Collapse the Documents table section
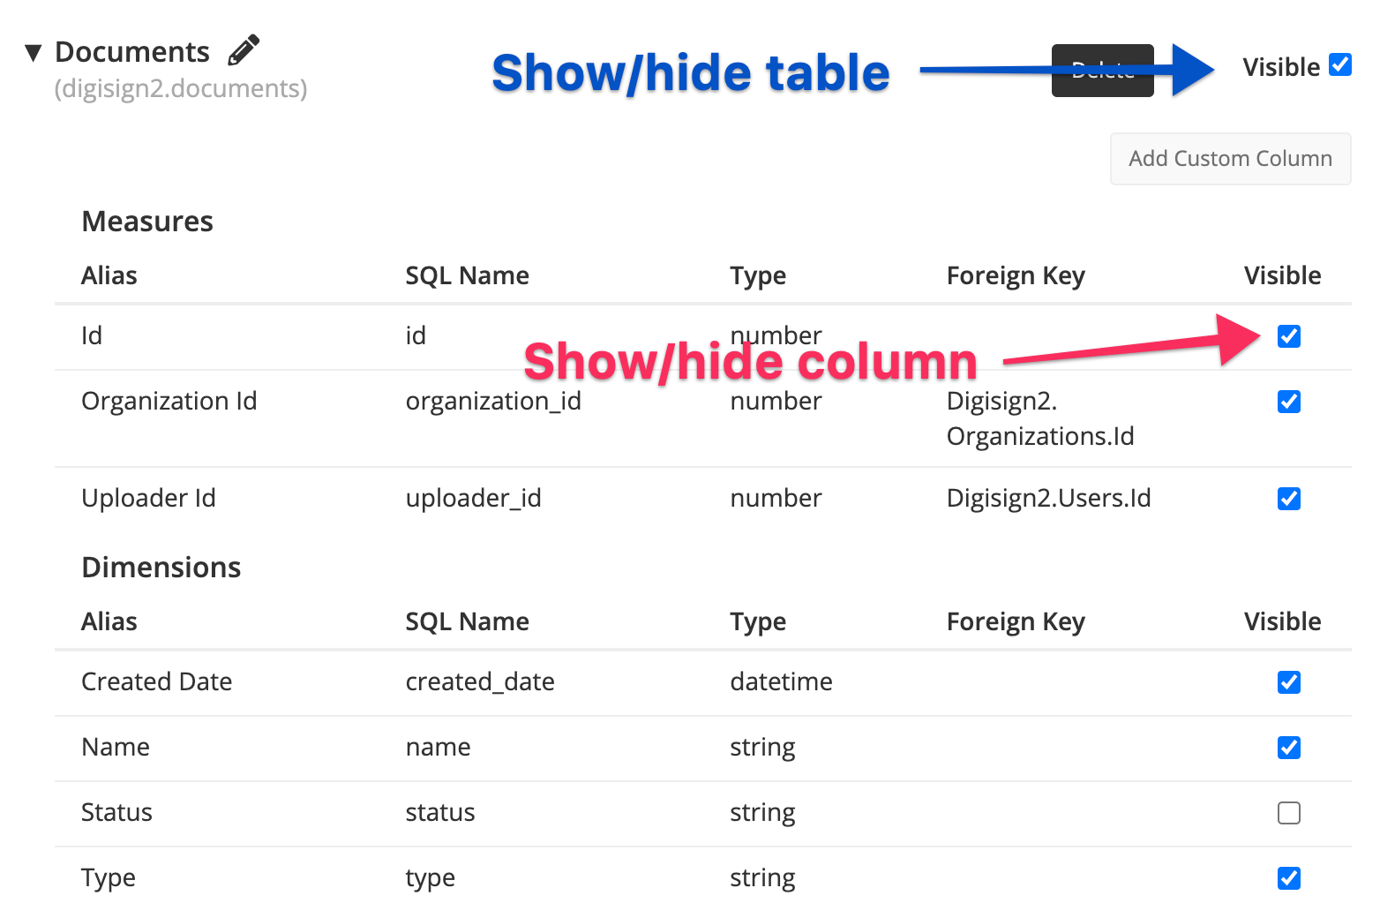Viewport: 1380px width, 918px height. [34, 53]
